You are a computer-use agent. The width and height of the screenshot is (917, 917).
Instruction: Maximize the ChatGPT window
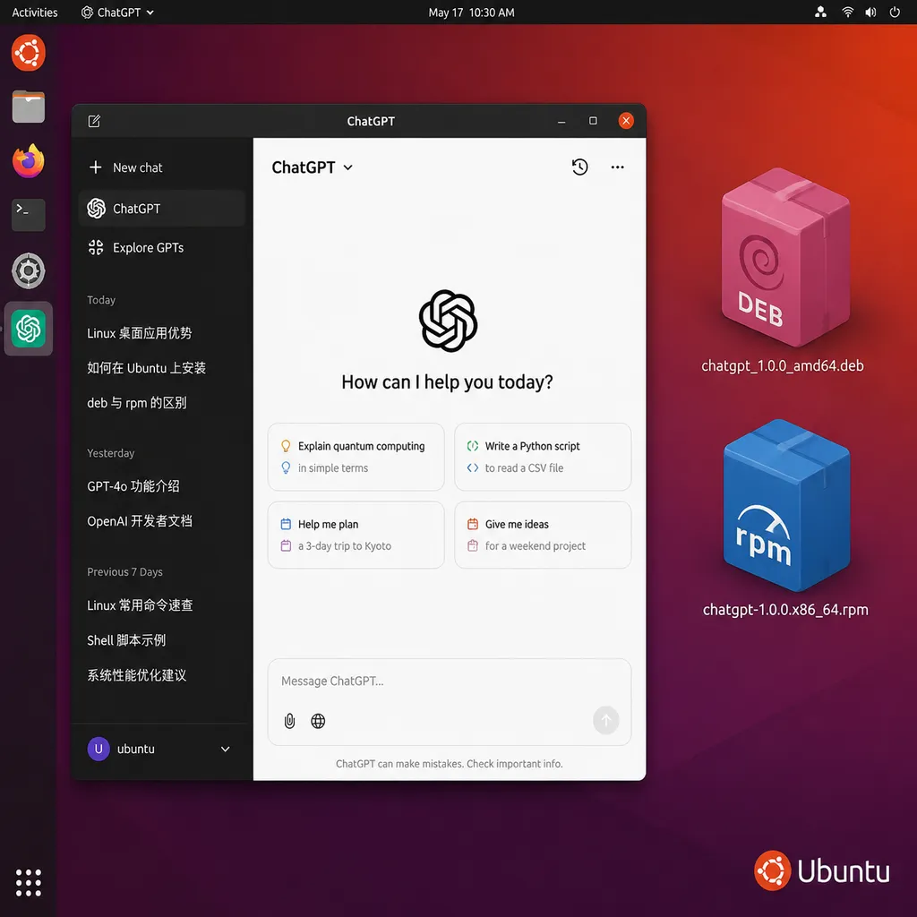[593, 121]
